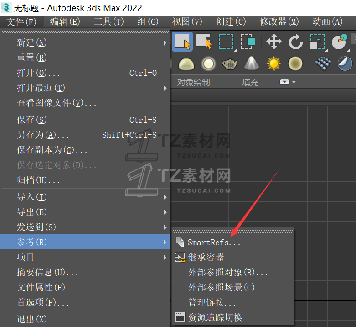Expand the 打开最近(T) submenu arrow
This screenshot has width=356, height=327.
click(x=165, y=88)
